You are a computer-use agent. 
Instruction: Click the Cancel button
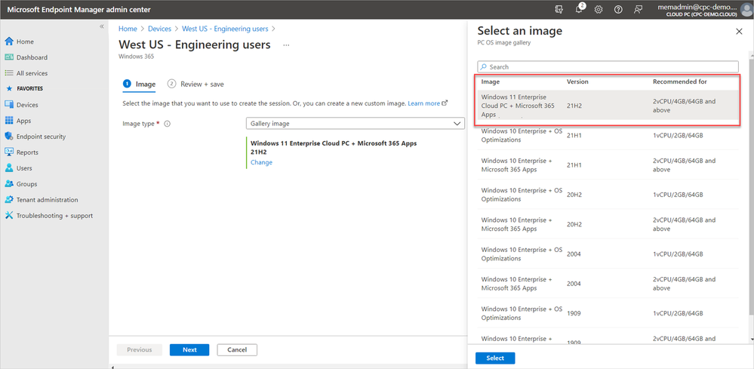[x=237, y=350]
